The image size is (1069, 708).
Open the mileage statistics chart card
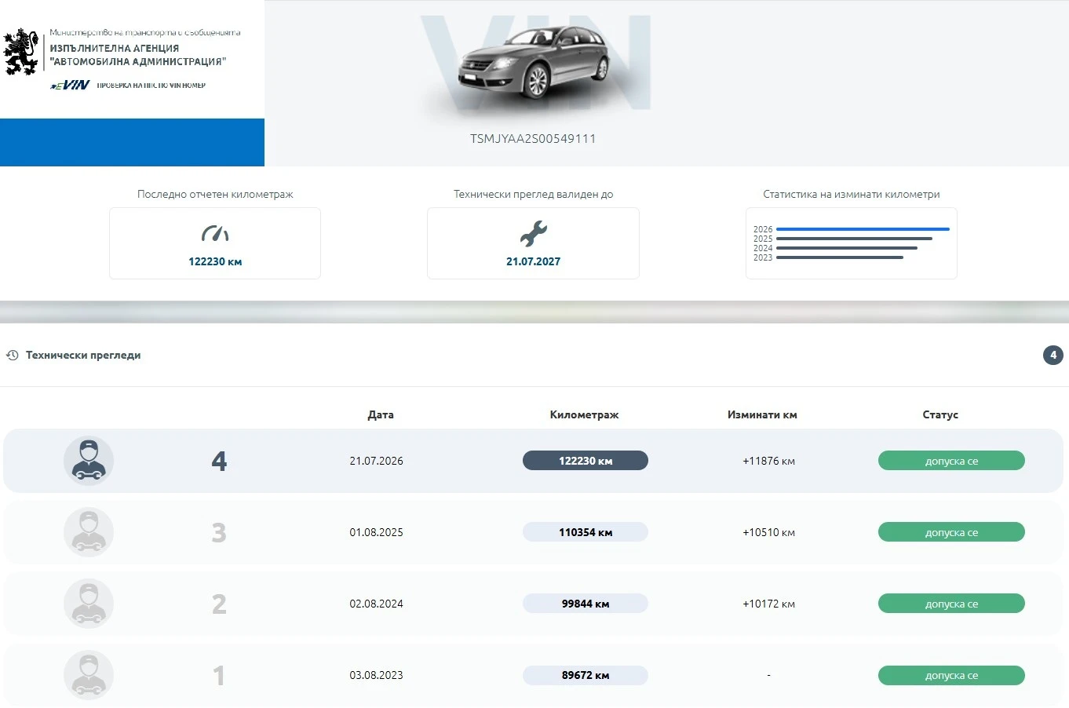pyautogui.click(x=851, y=243)
